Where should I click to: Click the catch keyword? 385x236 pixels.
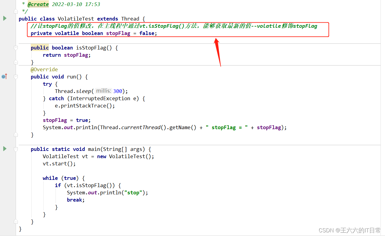click(56, 98)
